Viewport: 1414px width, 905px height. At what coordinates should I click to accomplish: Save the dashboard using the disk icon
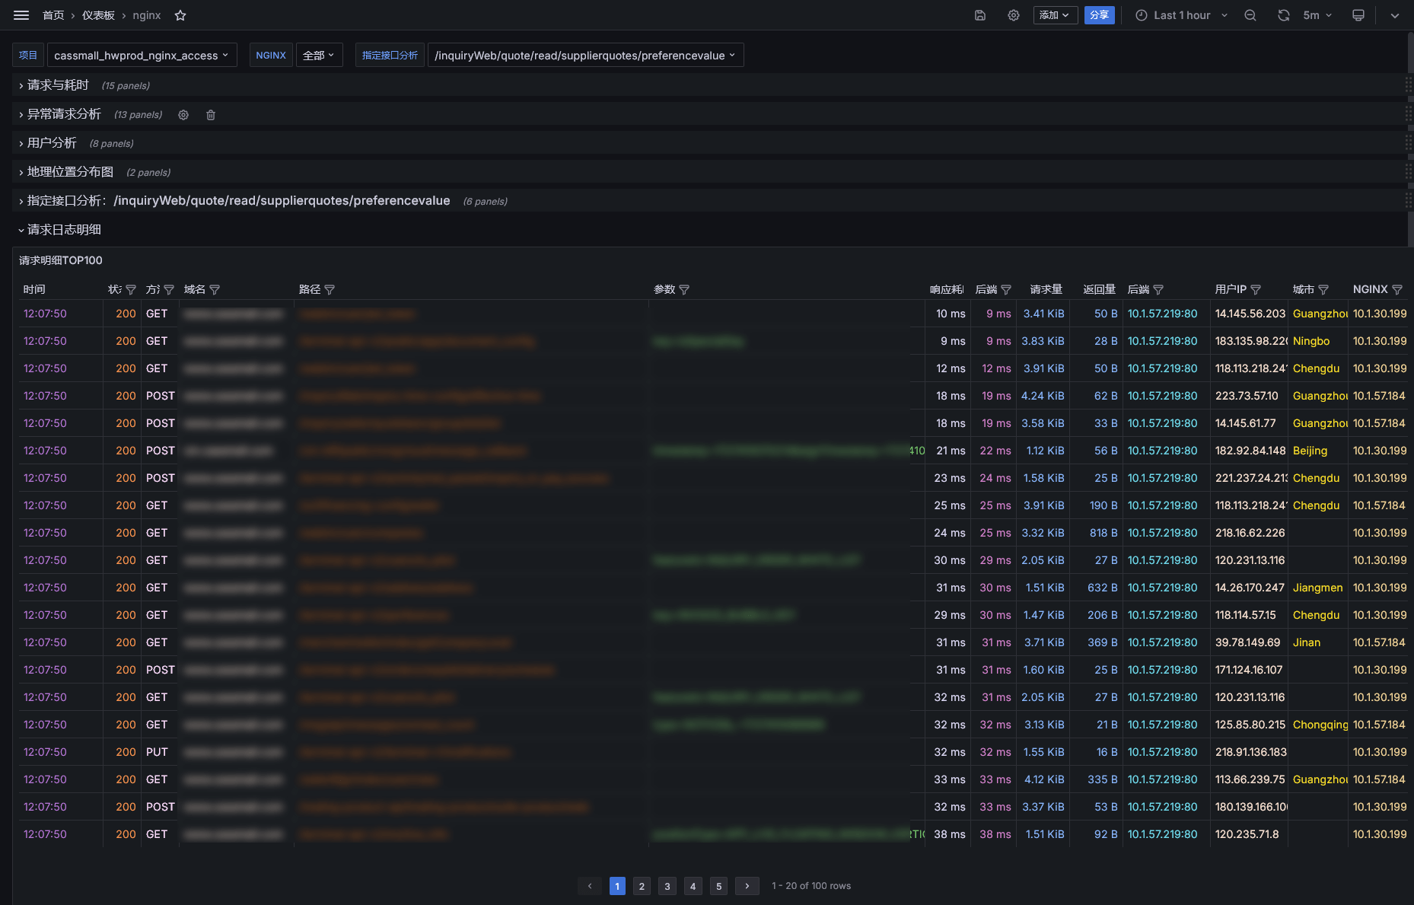pyautogui.click(x=980, y=15)
